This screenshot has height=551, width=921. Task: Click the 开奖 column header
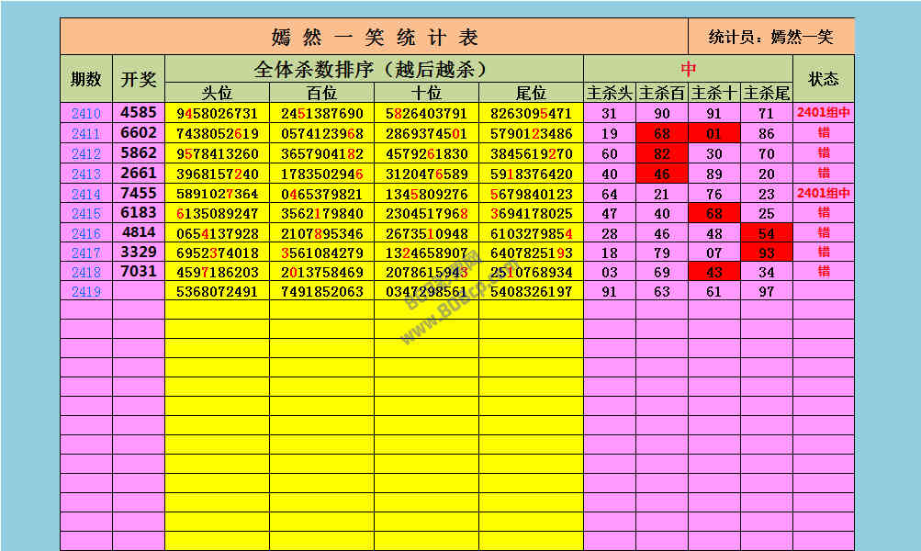pyautogui.click(x=139, y=79)
